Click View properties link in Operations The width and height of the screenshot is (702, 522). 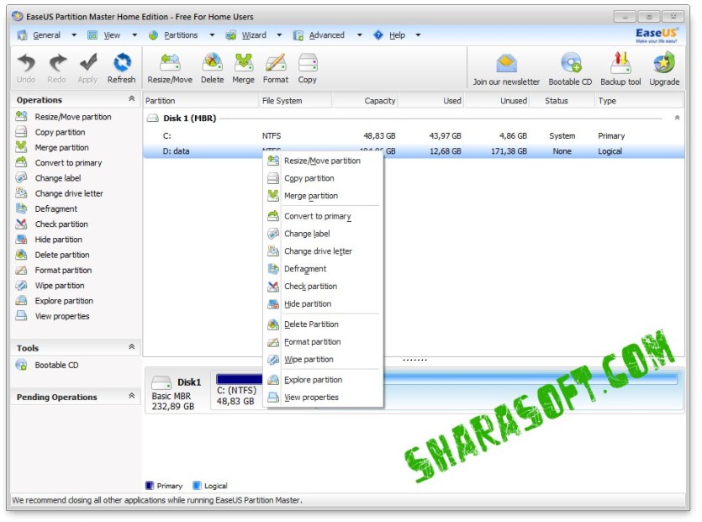click(62, 316)
